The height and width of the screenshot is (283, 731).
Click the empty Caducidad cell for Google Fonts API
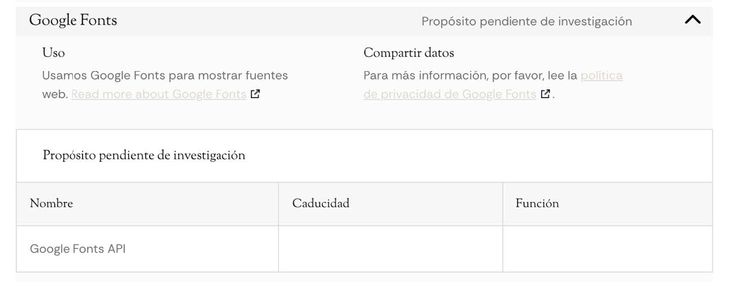click(390, 249)
